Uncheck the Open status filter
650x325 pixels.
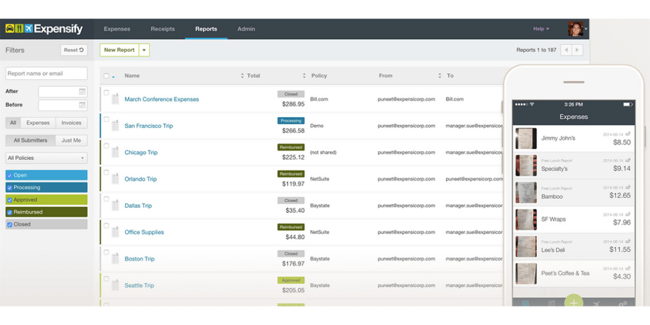click(x=10, y=175)
